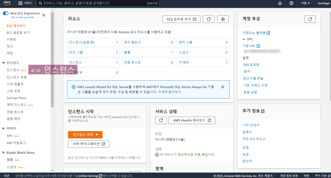Collapse the Elastic Block Store section
The image size is (331, 178).
pyautogui.click(x=3, y=153)
